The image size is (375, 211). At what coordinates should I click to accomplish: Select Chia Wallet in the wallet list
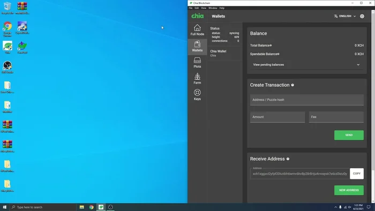(x=225, y=54)
